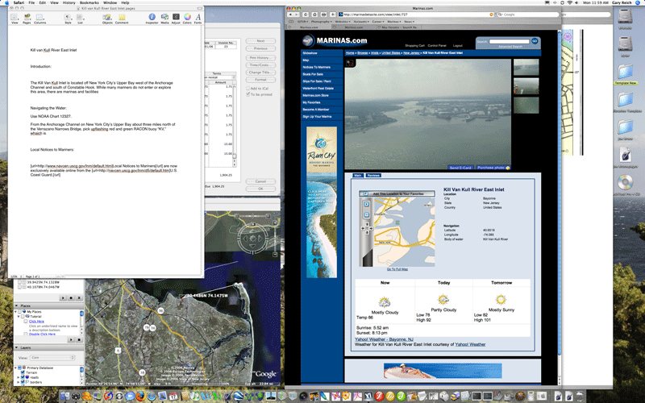The image size is (645, 403).
Task: Click the iCal calendar icon in the Dock
Action: [x=173, y=396]
